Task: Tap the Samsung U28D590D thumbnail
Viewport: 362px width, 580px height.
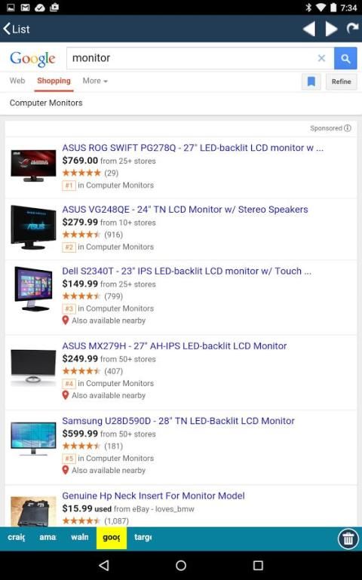Action: click(x=33, y=438)
